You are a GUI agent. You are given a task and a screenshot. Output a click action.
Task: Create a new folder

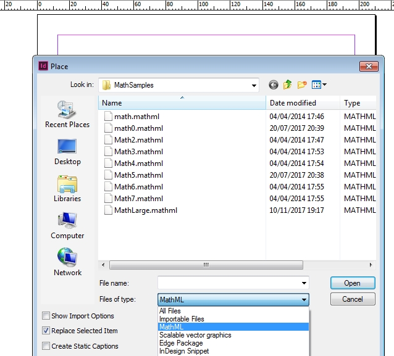pyautogui.click(x=302, y=85)
